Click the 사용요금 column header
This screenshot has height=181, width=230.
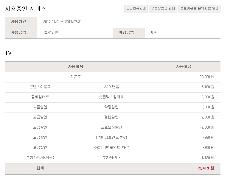coord(184,67)
